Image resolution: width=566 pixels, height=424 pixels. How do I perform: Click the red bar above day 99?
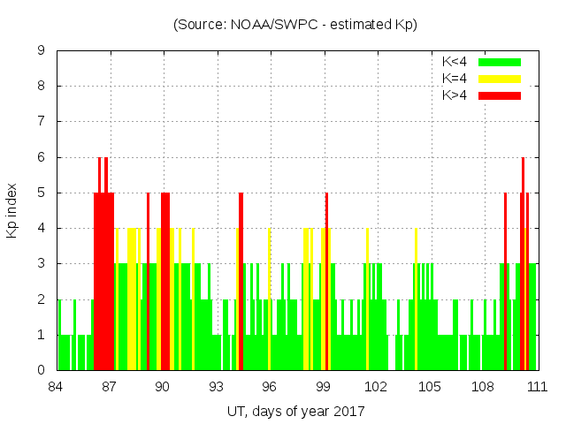point(326,283)
